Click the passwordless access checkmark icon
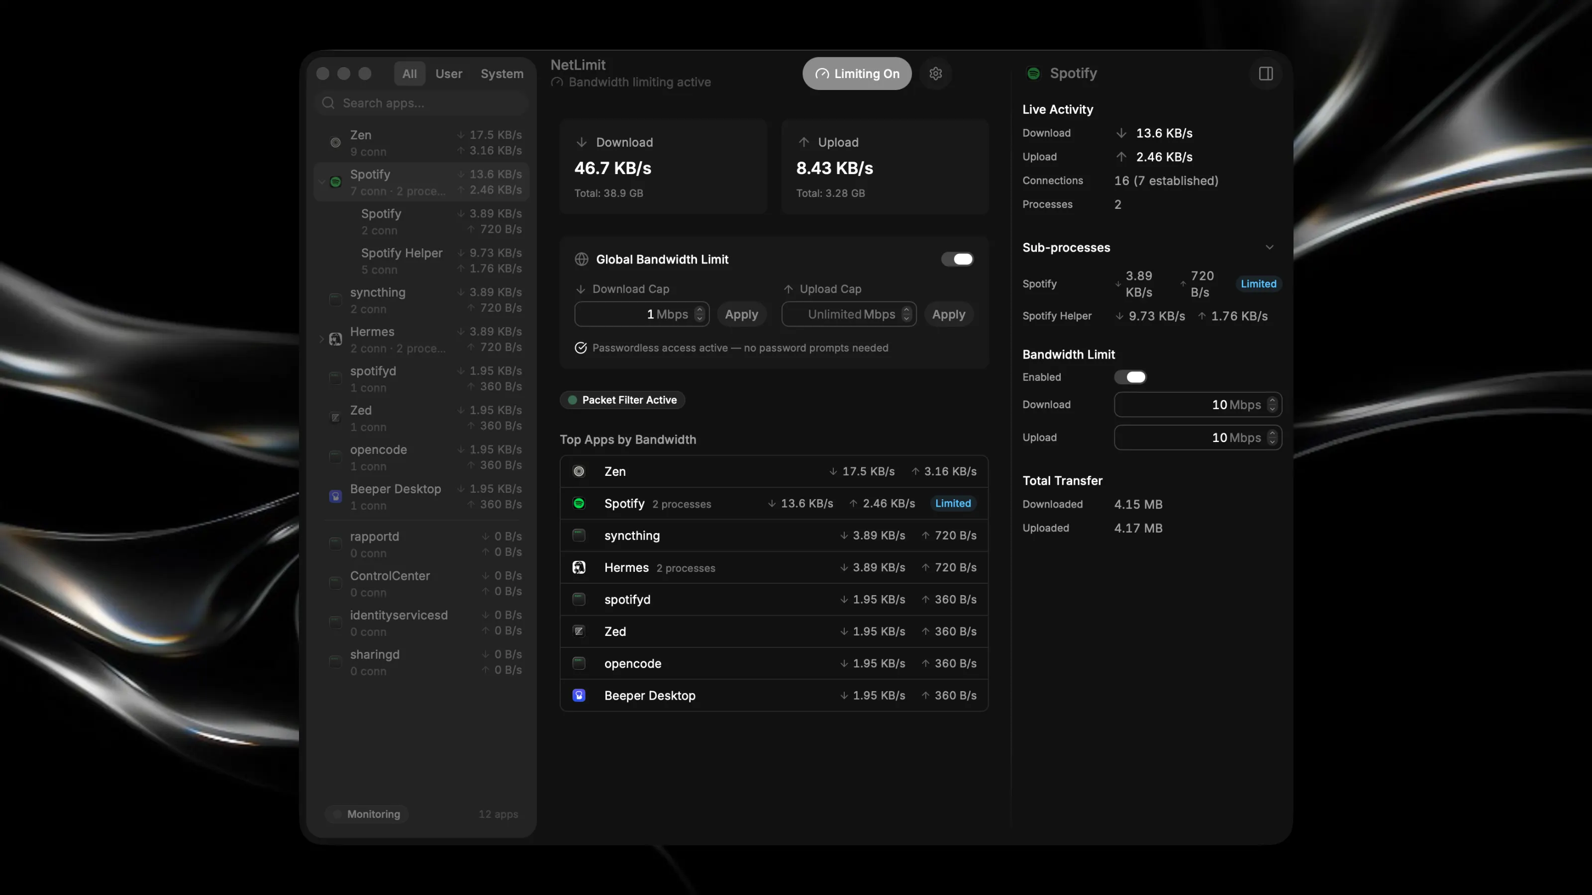This screenshot has width=1592, height=895. coord(581,348)
